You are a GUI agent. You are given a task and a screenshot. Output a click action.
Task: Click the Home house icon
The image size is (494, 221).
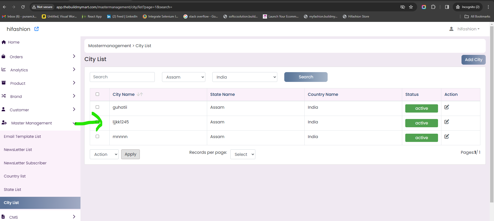4,42
